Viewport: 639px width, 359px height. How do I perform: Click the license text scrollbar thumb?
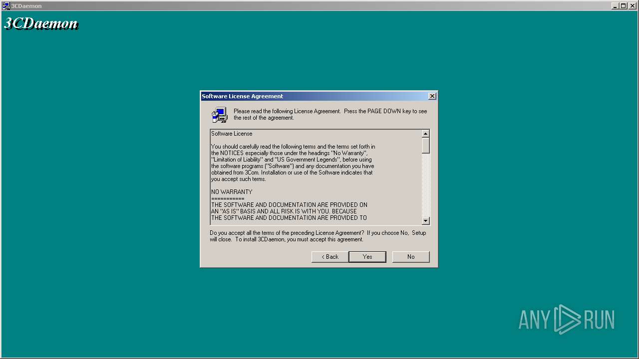(x=426, y=145)
